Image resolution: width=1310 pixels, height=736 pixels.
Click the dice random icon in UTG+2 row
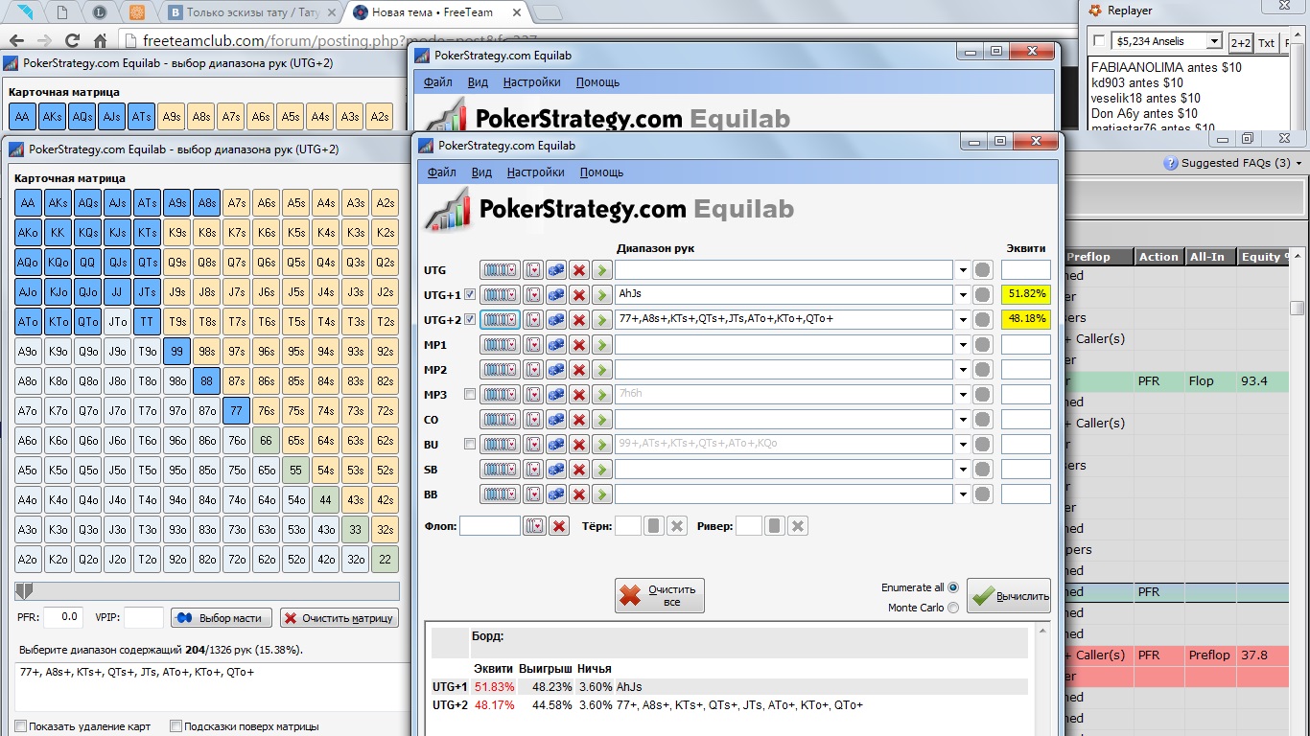point(556,320)
